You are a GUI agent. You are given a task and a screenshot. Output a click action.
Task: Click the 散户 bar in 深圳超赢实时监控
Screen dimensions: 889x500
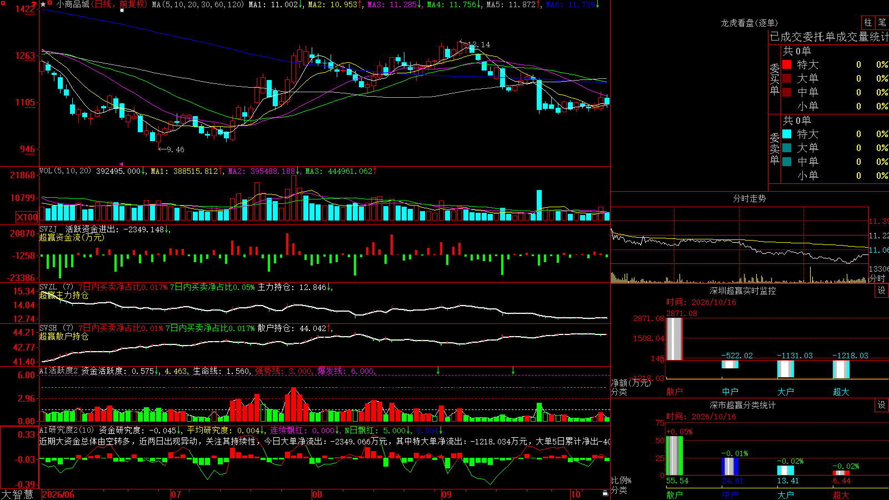(x=675, y=339)
